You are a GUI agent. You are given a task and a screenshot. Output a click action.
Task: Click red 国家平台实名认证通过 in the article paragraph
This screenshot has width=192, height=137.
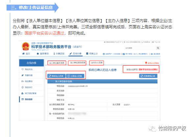[44, 33]
